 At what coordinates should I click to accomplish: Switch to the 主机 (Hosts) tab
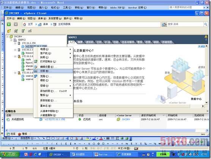99,42
